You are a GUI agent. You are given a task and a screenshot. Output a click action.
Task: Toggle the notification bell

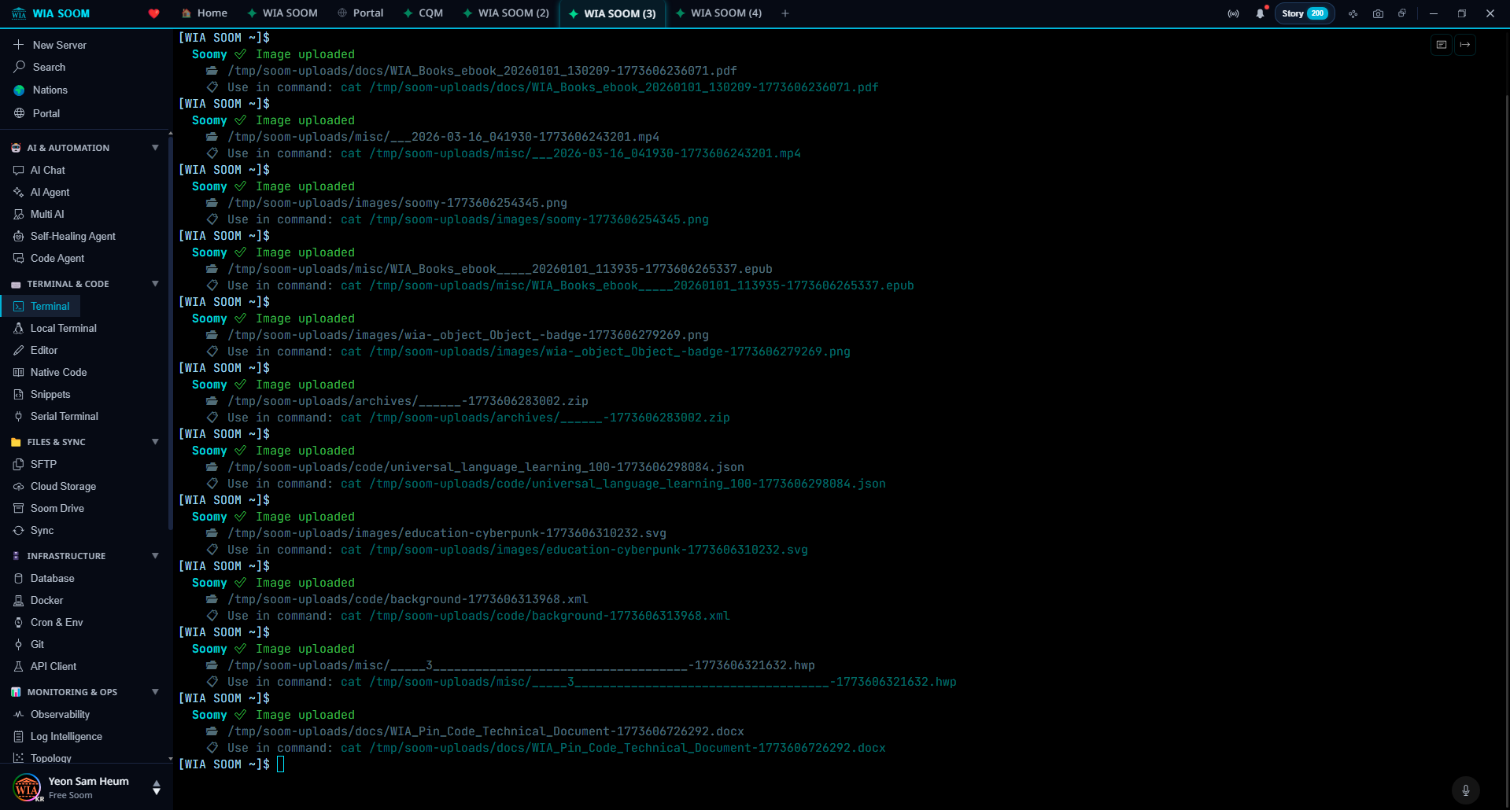[1260, 13]
